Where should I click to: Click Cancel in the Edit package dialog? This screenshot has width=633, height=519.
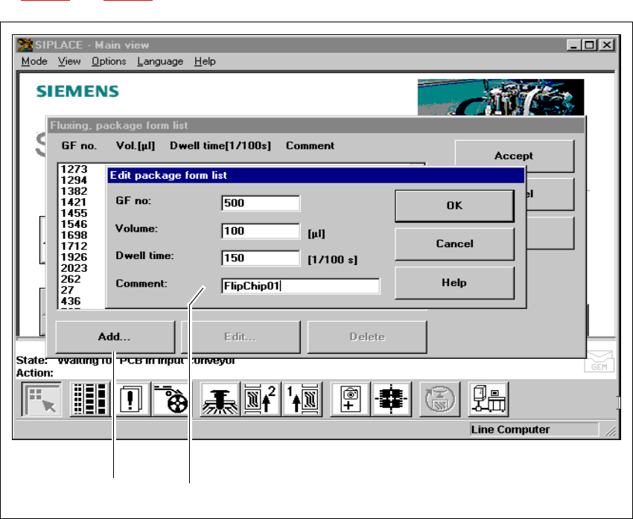tap(454, 243)
